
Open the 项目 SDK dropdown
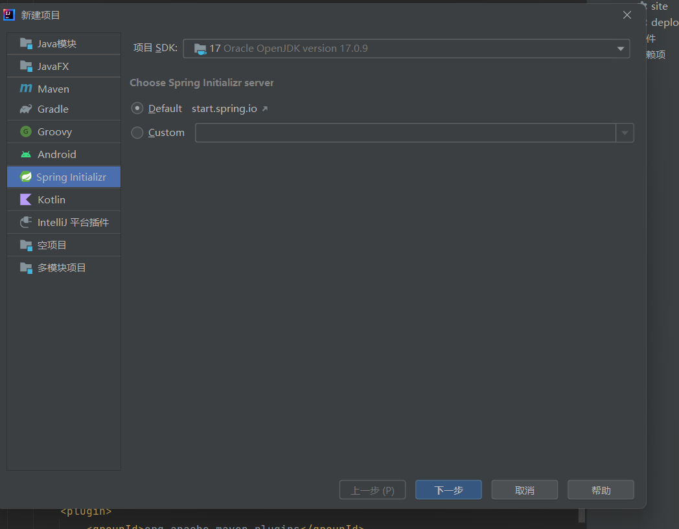[406, 49]
